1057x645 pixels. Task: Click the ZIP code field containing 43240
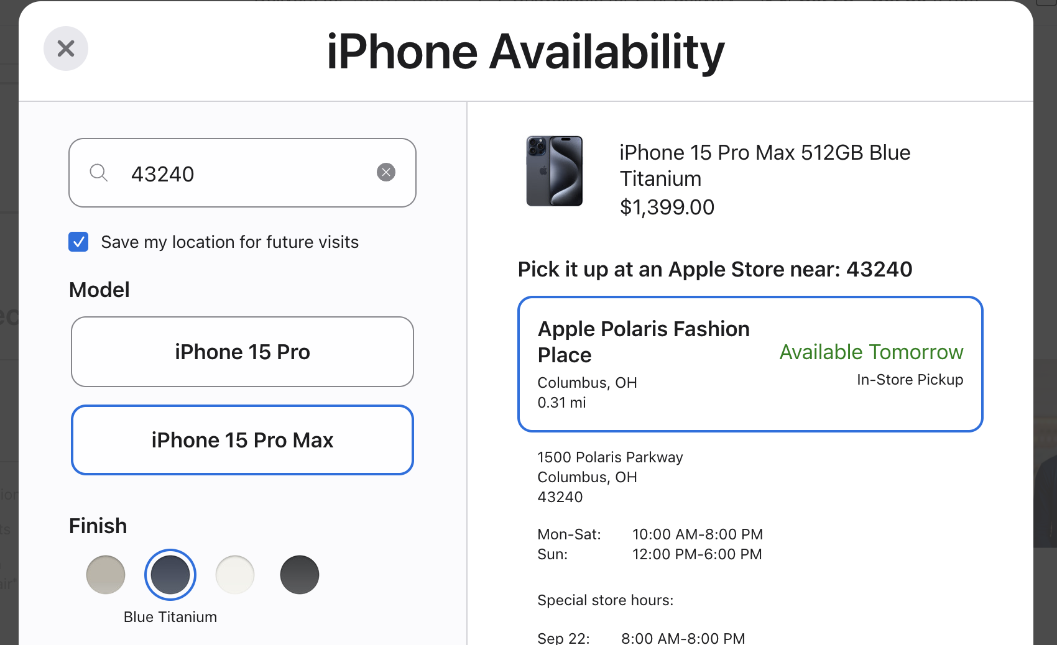(x=242, y=173)
